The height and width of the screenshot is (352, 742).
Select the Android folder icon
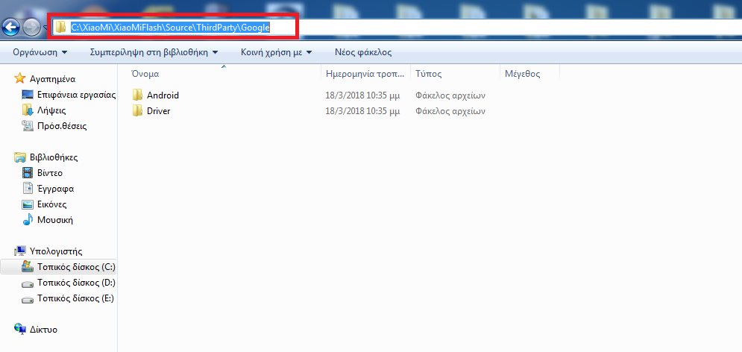pos(137,95)
